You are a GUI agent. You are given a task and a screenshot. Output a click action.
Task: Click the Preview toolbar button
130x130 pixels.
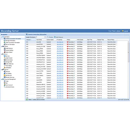coord(50,37)
